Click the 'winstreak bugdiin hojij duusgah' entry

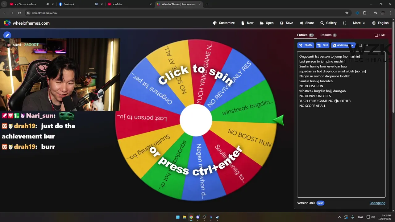[x=322, y=91]
